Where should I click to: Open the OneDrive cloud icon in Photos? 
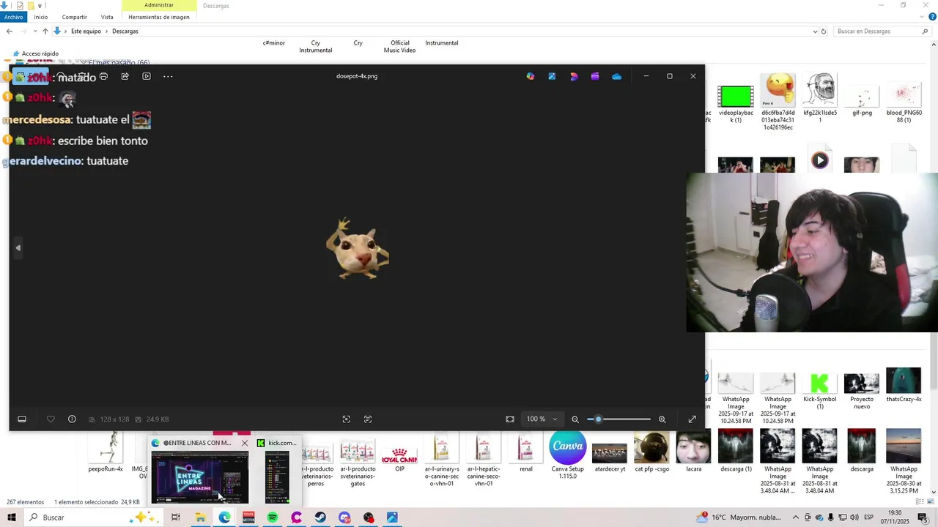coord(616,76)
